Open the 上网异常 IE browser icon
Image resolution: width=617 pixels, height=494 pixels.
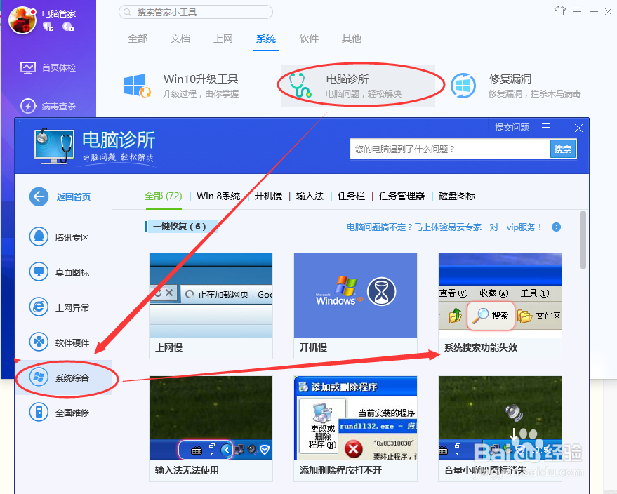(39, 307)
